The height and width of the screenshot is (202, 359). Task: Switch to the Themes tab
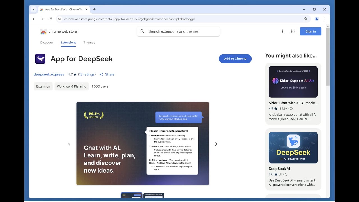click(x=89, y=43)
